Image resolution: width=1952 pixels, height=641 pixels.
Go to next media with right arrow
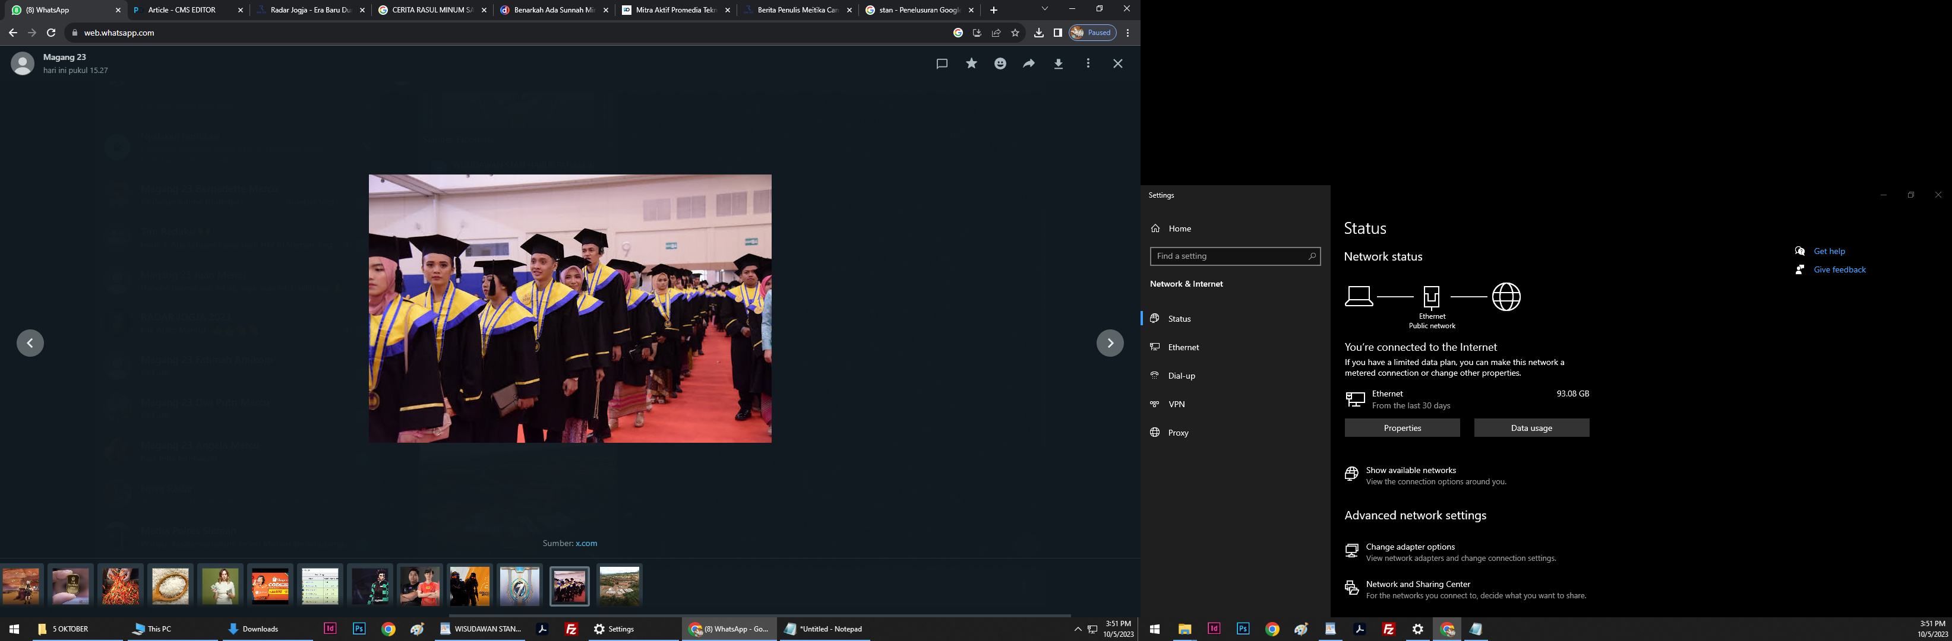(1110, 343)
